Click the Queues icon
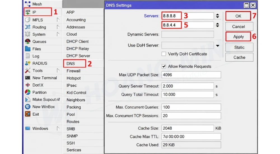 (x=28, y=41)
